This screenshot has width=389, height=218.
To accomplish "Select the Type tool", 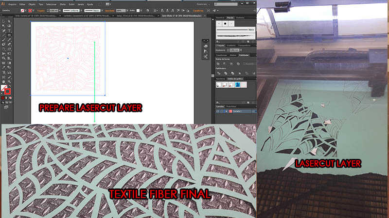I will point(9,31).
